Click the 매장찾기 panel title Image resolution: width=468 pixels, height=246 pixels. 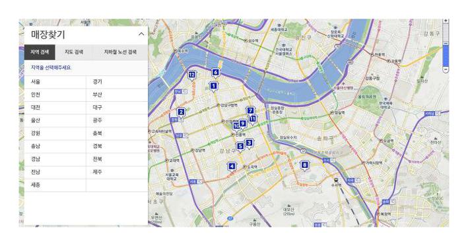(x=48, y=34)
